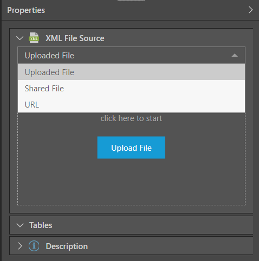Click the 'click here to start' text
259x261 pixels.
click(131, 118)
